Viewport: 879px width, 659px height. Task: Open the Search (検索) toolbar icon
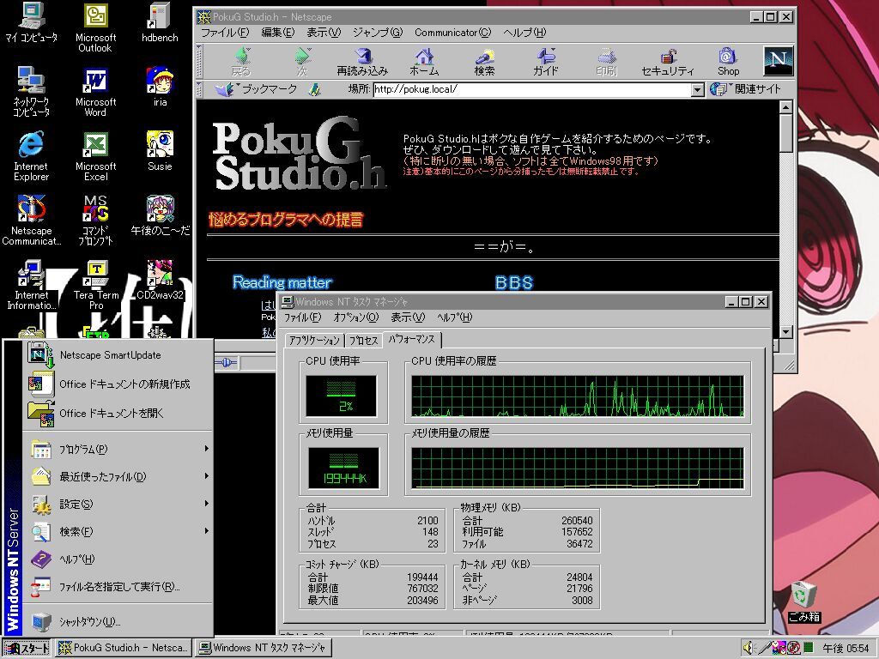click(x=484, y=61)
